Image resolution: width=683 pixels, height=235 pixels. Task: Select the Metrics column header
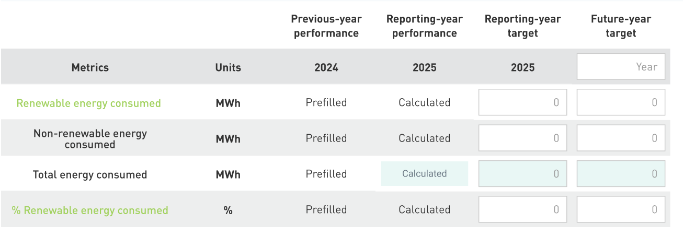point(90,67)
